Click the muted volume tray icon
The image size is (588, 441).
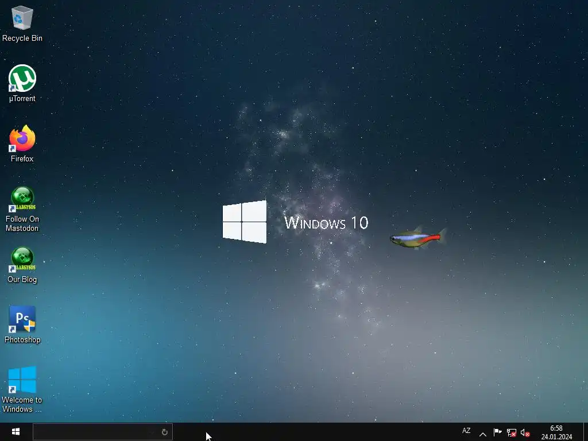coord(525,433)
